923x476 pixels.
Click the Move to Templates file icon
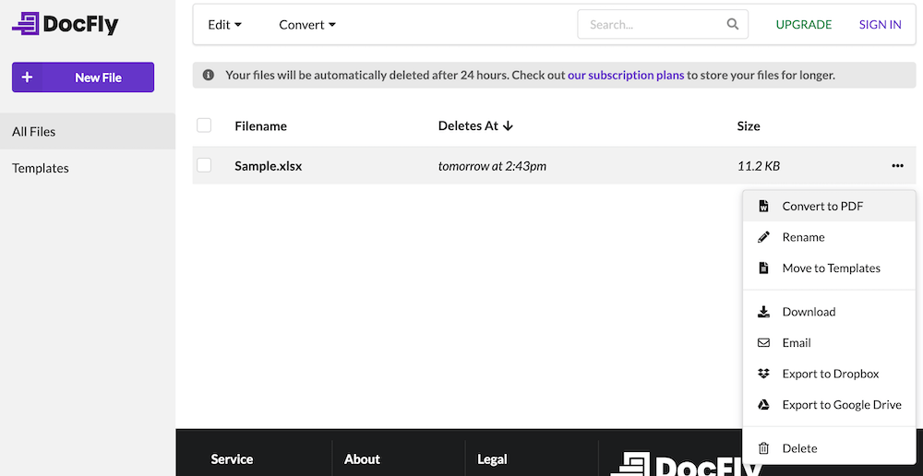tap(763, 268)
